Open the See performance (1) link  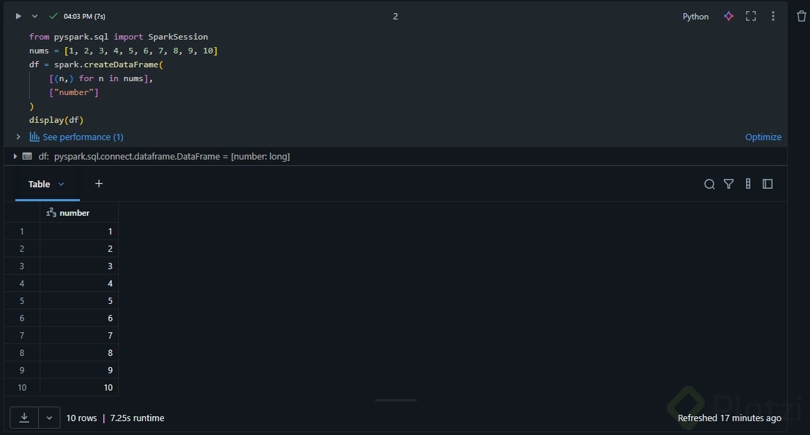[x=83, y=137]
